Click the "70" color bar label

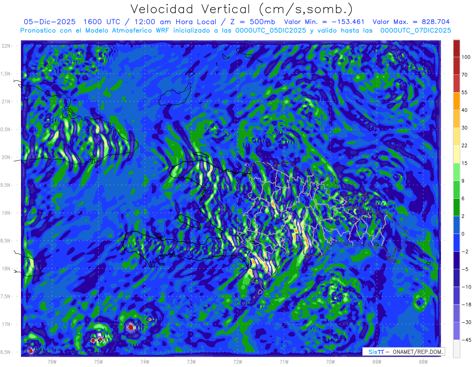tap(465, 75)
